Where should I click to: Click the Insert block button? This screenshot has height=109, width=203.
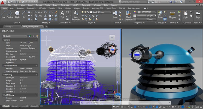coord(115,14)
